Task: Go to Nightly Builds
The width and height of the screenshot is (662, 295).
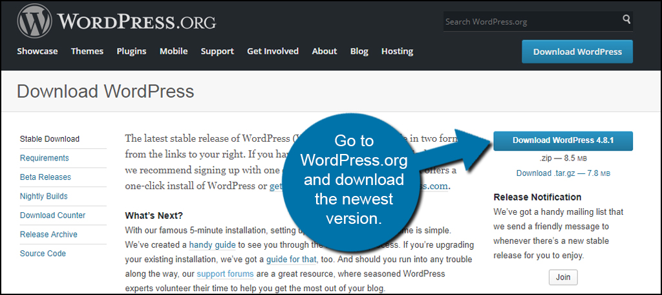Action: (44, 196)
